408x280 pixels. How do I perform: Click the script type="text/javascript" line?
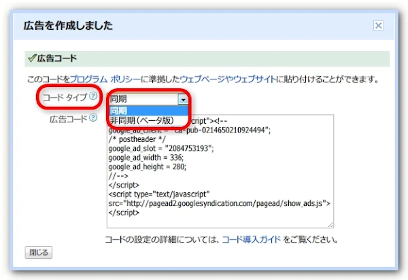click(x=159, y=194)
